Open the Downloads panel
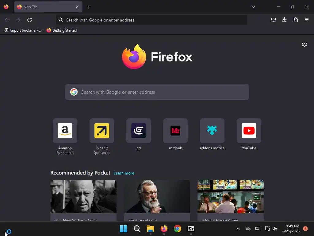The height and width of the screenshot is (236, 314). [x=284, y=20]
